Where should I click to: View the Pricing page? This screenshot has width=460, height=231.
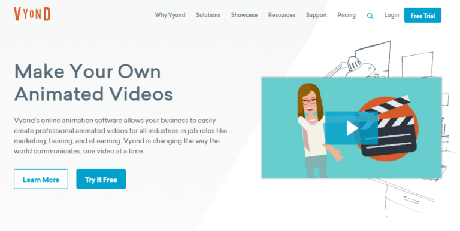346,15
